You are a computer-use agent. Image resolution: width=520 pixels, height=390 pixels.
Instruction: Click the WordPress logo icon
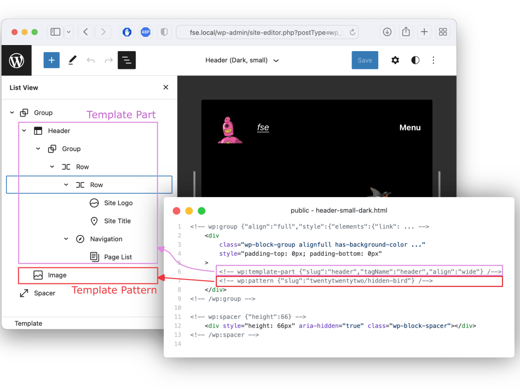(x=16, y=61)
